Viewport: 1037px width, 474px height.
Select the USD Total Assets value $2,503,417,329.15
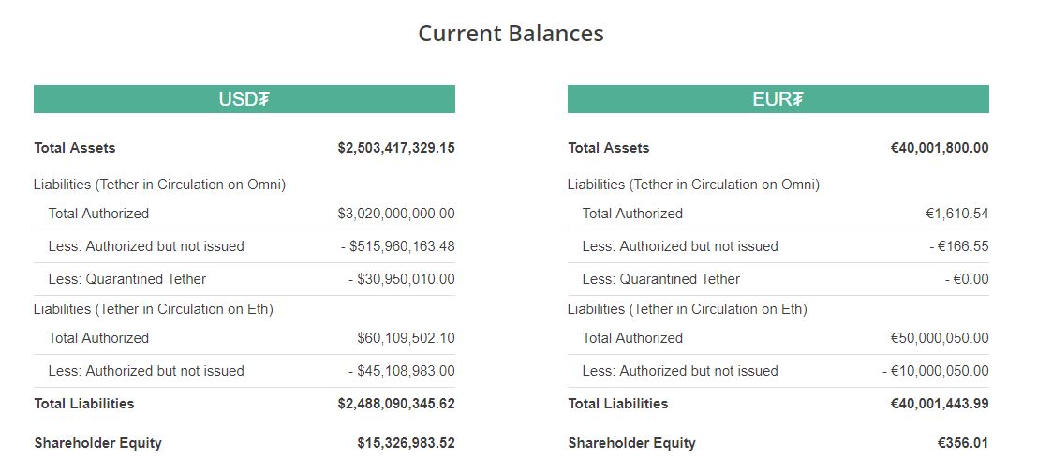point(396,148)
